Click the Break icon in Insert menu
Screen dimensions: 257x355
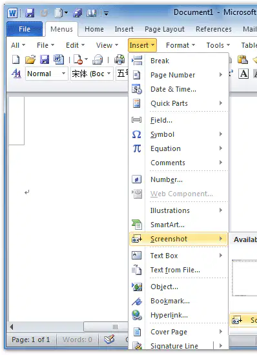pos(137,61)
